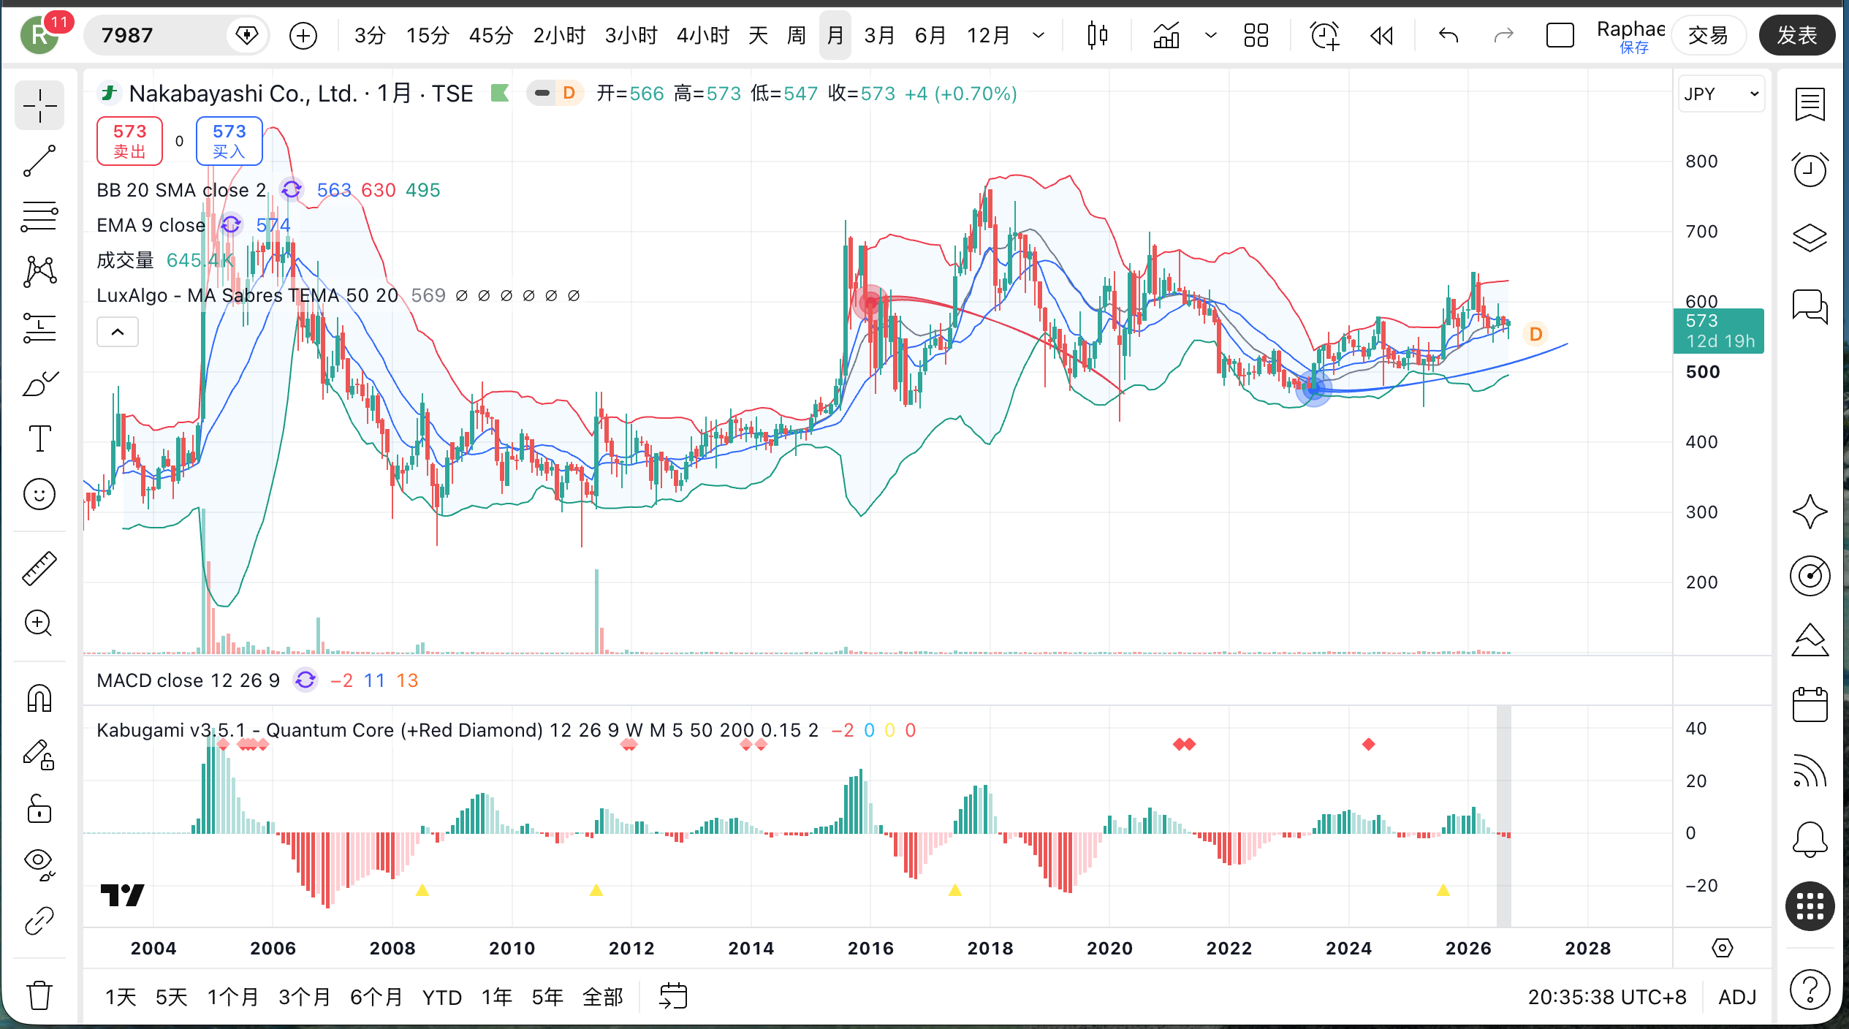Switch to the 4小时 interval
Image resolution: width=1849 pixels, height=1029 pixels.
click(x=703, y=35)
